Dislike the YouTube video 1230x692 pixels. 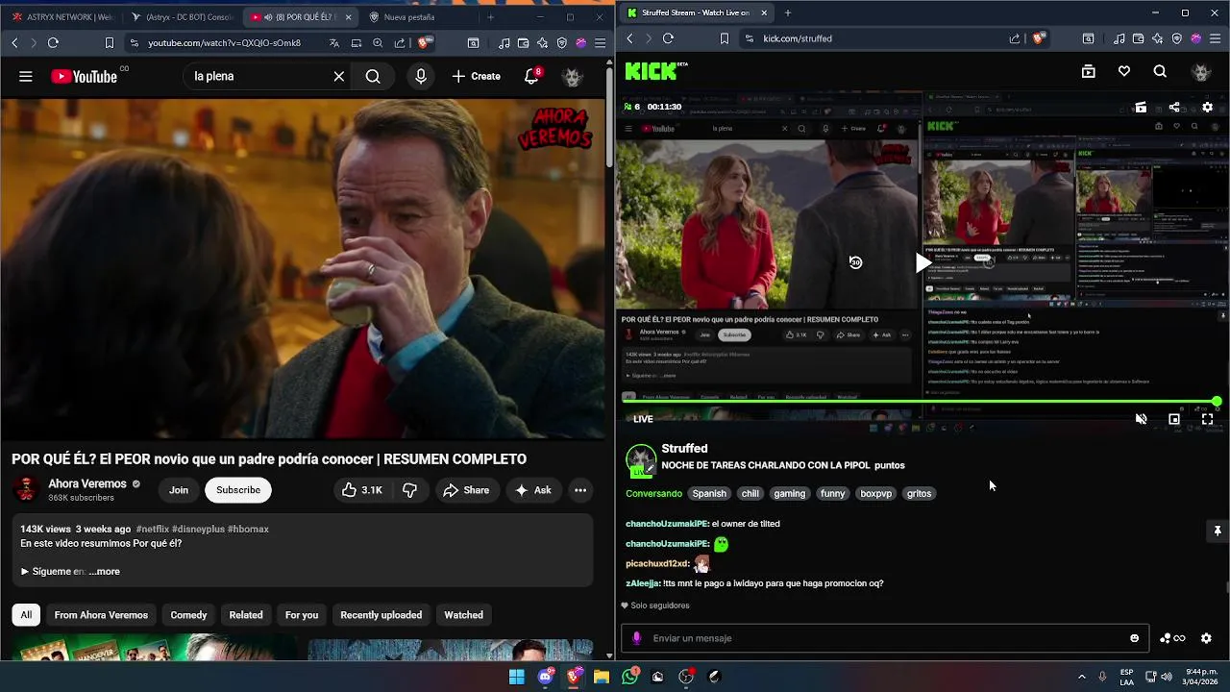[x=409, y=490]
